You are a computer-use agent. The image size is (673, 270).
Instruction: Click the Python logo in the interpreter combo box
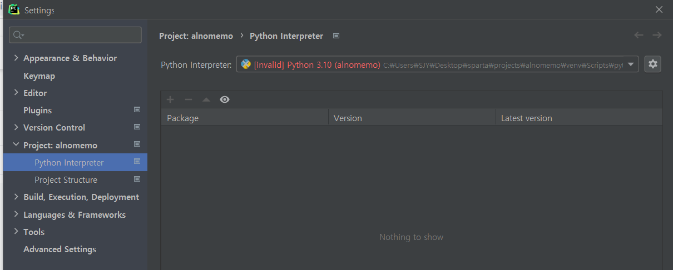tap(246, 64)
